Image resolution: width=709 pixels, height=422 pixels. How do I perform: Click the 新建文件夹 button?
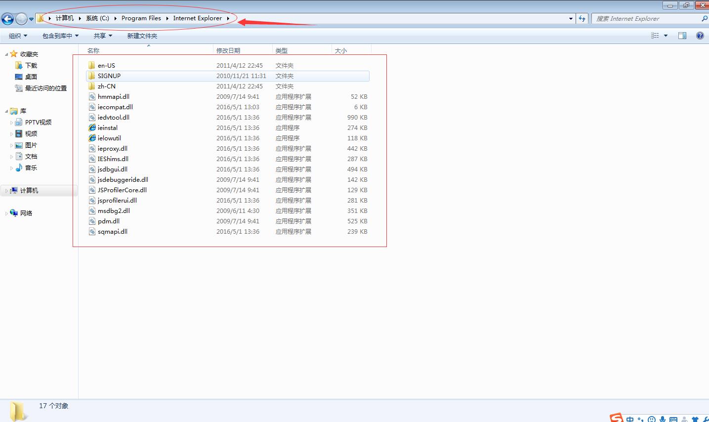(142, 36)
